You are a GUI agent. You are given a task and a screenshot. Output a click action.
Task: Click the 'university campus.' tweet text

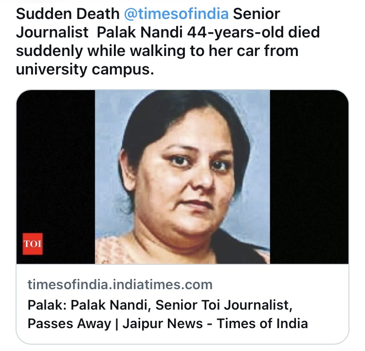85,70
